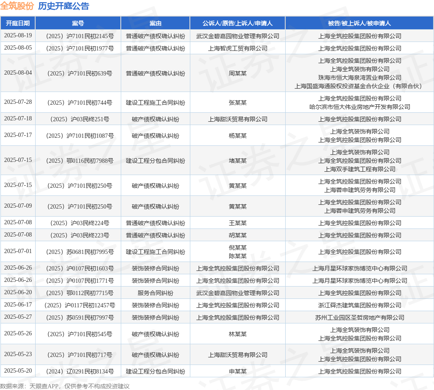The image size is (434, 390).
Task: Click defendant 哈尔滨市恒大伟业房地产开发有限公司
Action: coord(359,107)
